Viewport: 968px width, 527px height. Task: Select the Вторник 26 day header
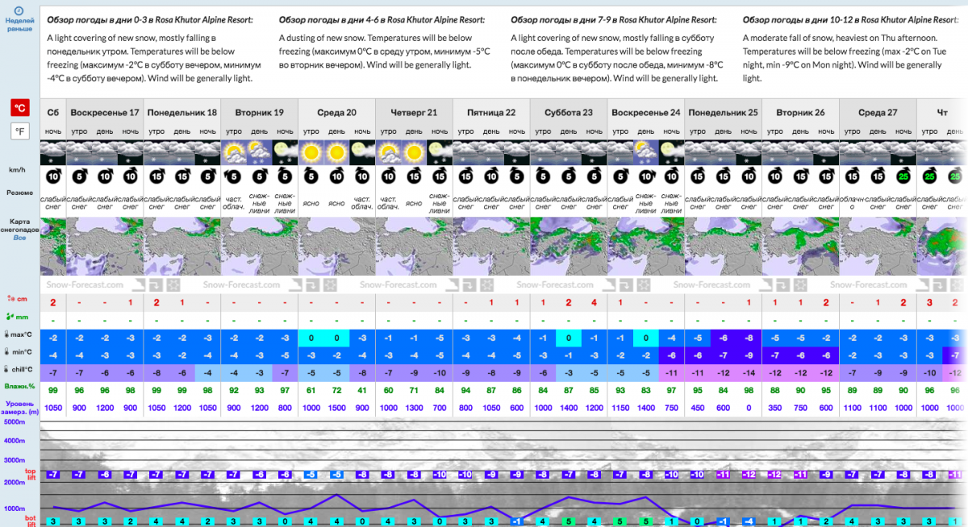pos(801,113)
